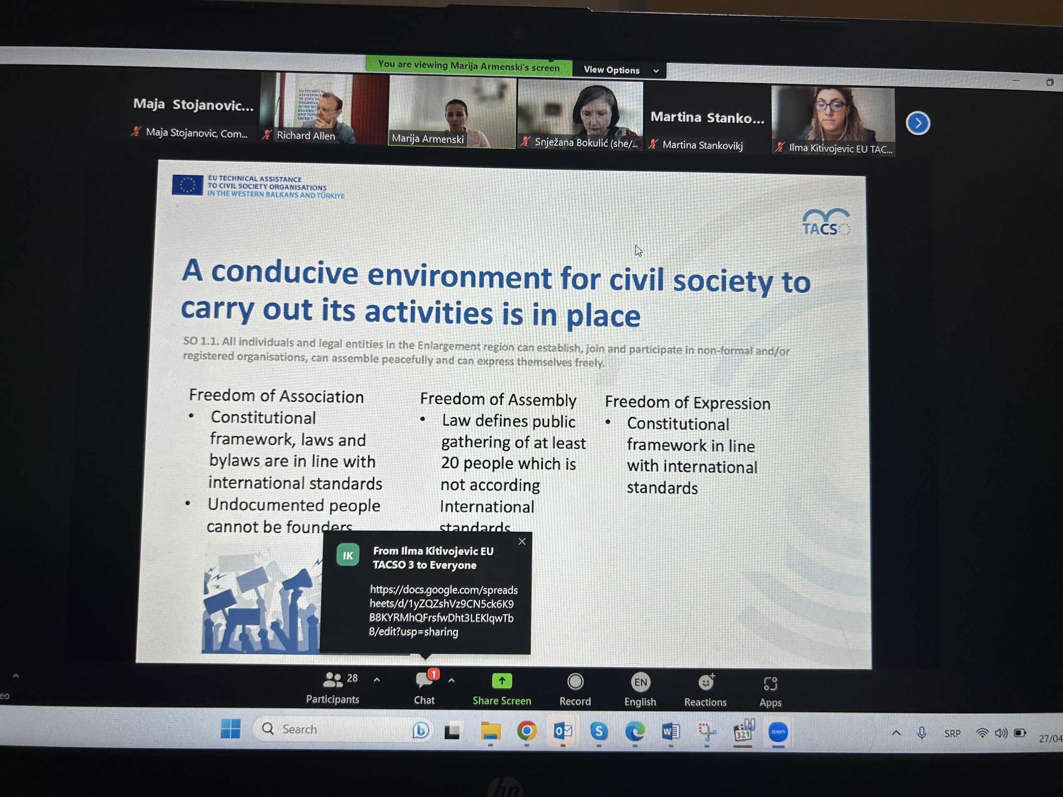The width and height of the screenshot is (1063, 797).
Task: Show next participants with the blue arrow
Action: coord(918,123)
